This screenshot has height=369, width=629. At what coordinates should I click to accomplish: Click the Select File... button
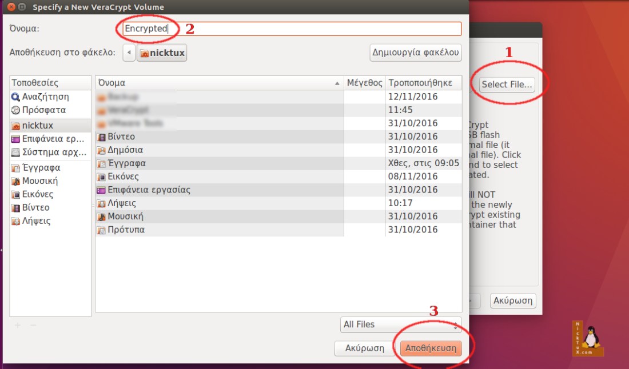507,85
